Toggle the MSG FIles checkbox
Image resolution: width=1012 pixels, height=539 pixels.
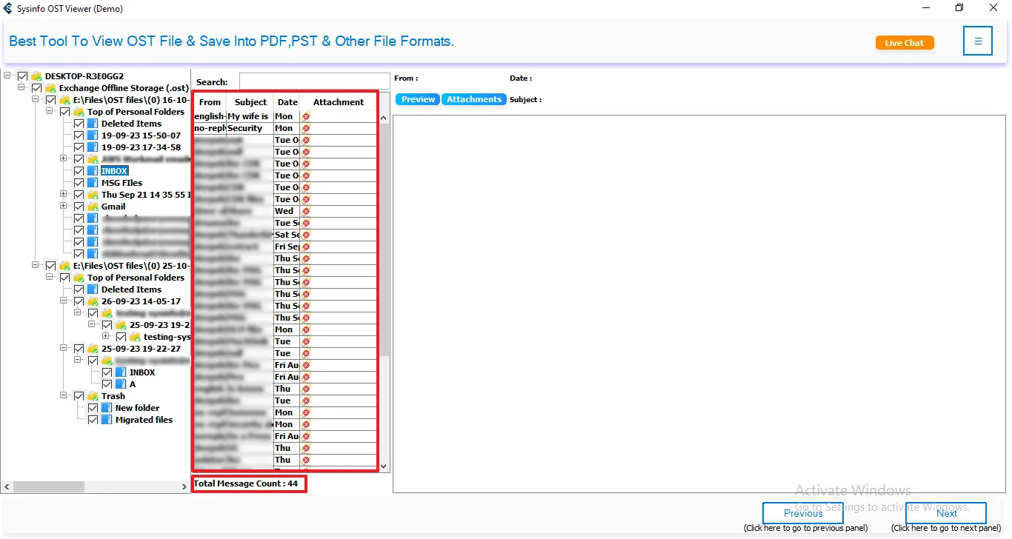[x=79, y=183]
